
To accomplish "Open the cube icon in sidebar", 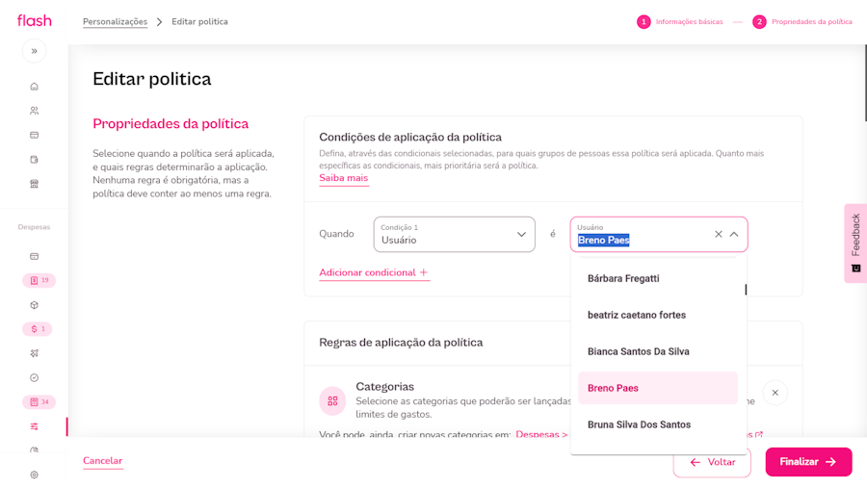I will click(35, 305).
